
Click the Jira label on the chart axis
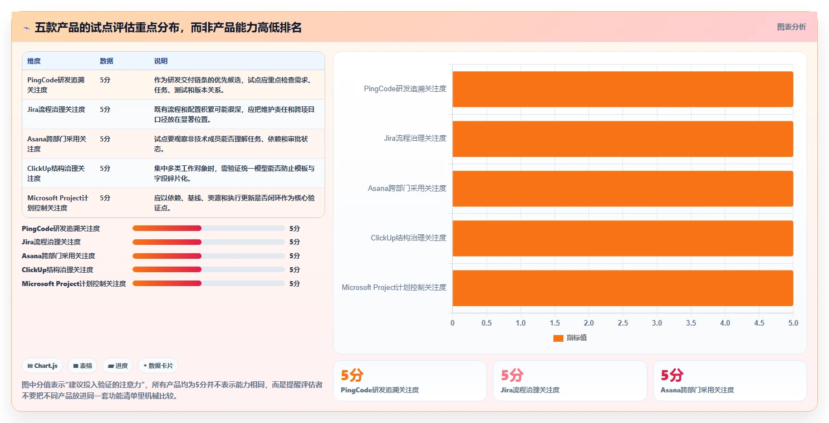point(415,138)
